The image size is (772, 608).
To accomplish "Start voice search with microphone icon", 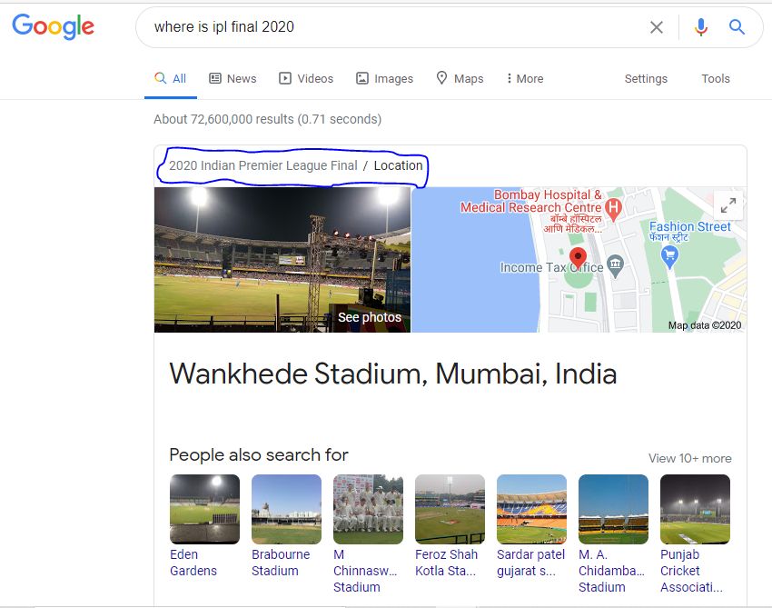I will pos(700,27).
